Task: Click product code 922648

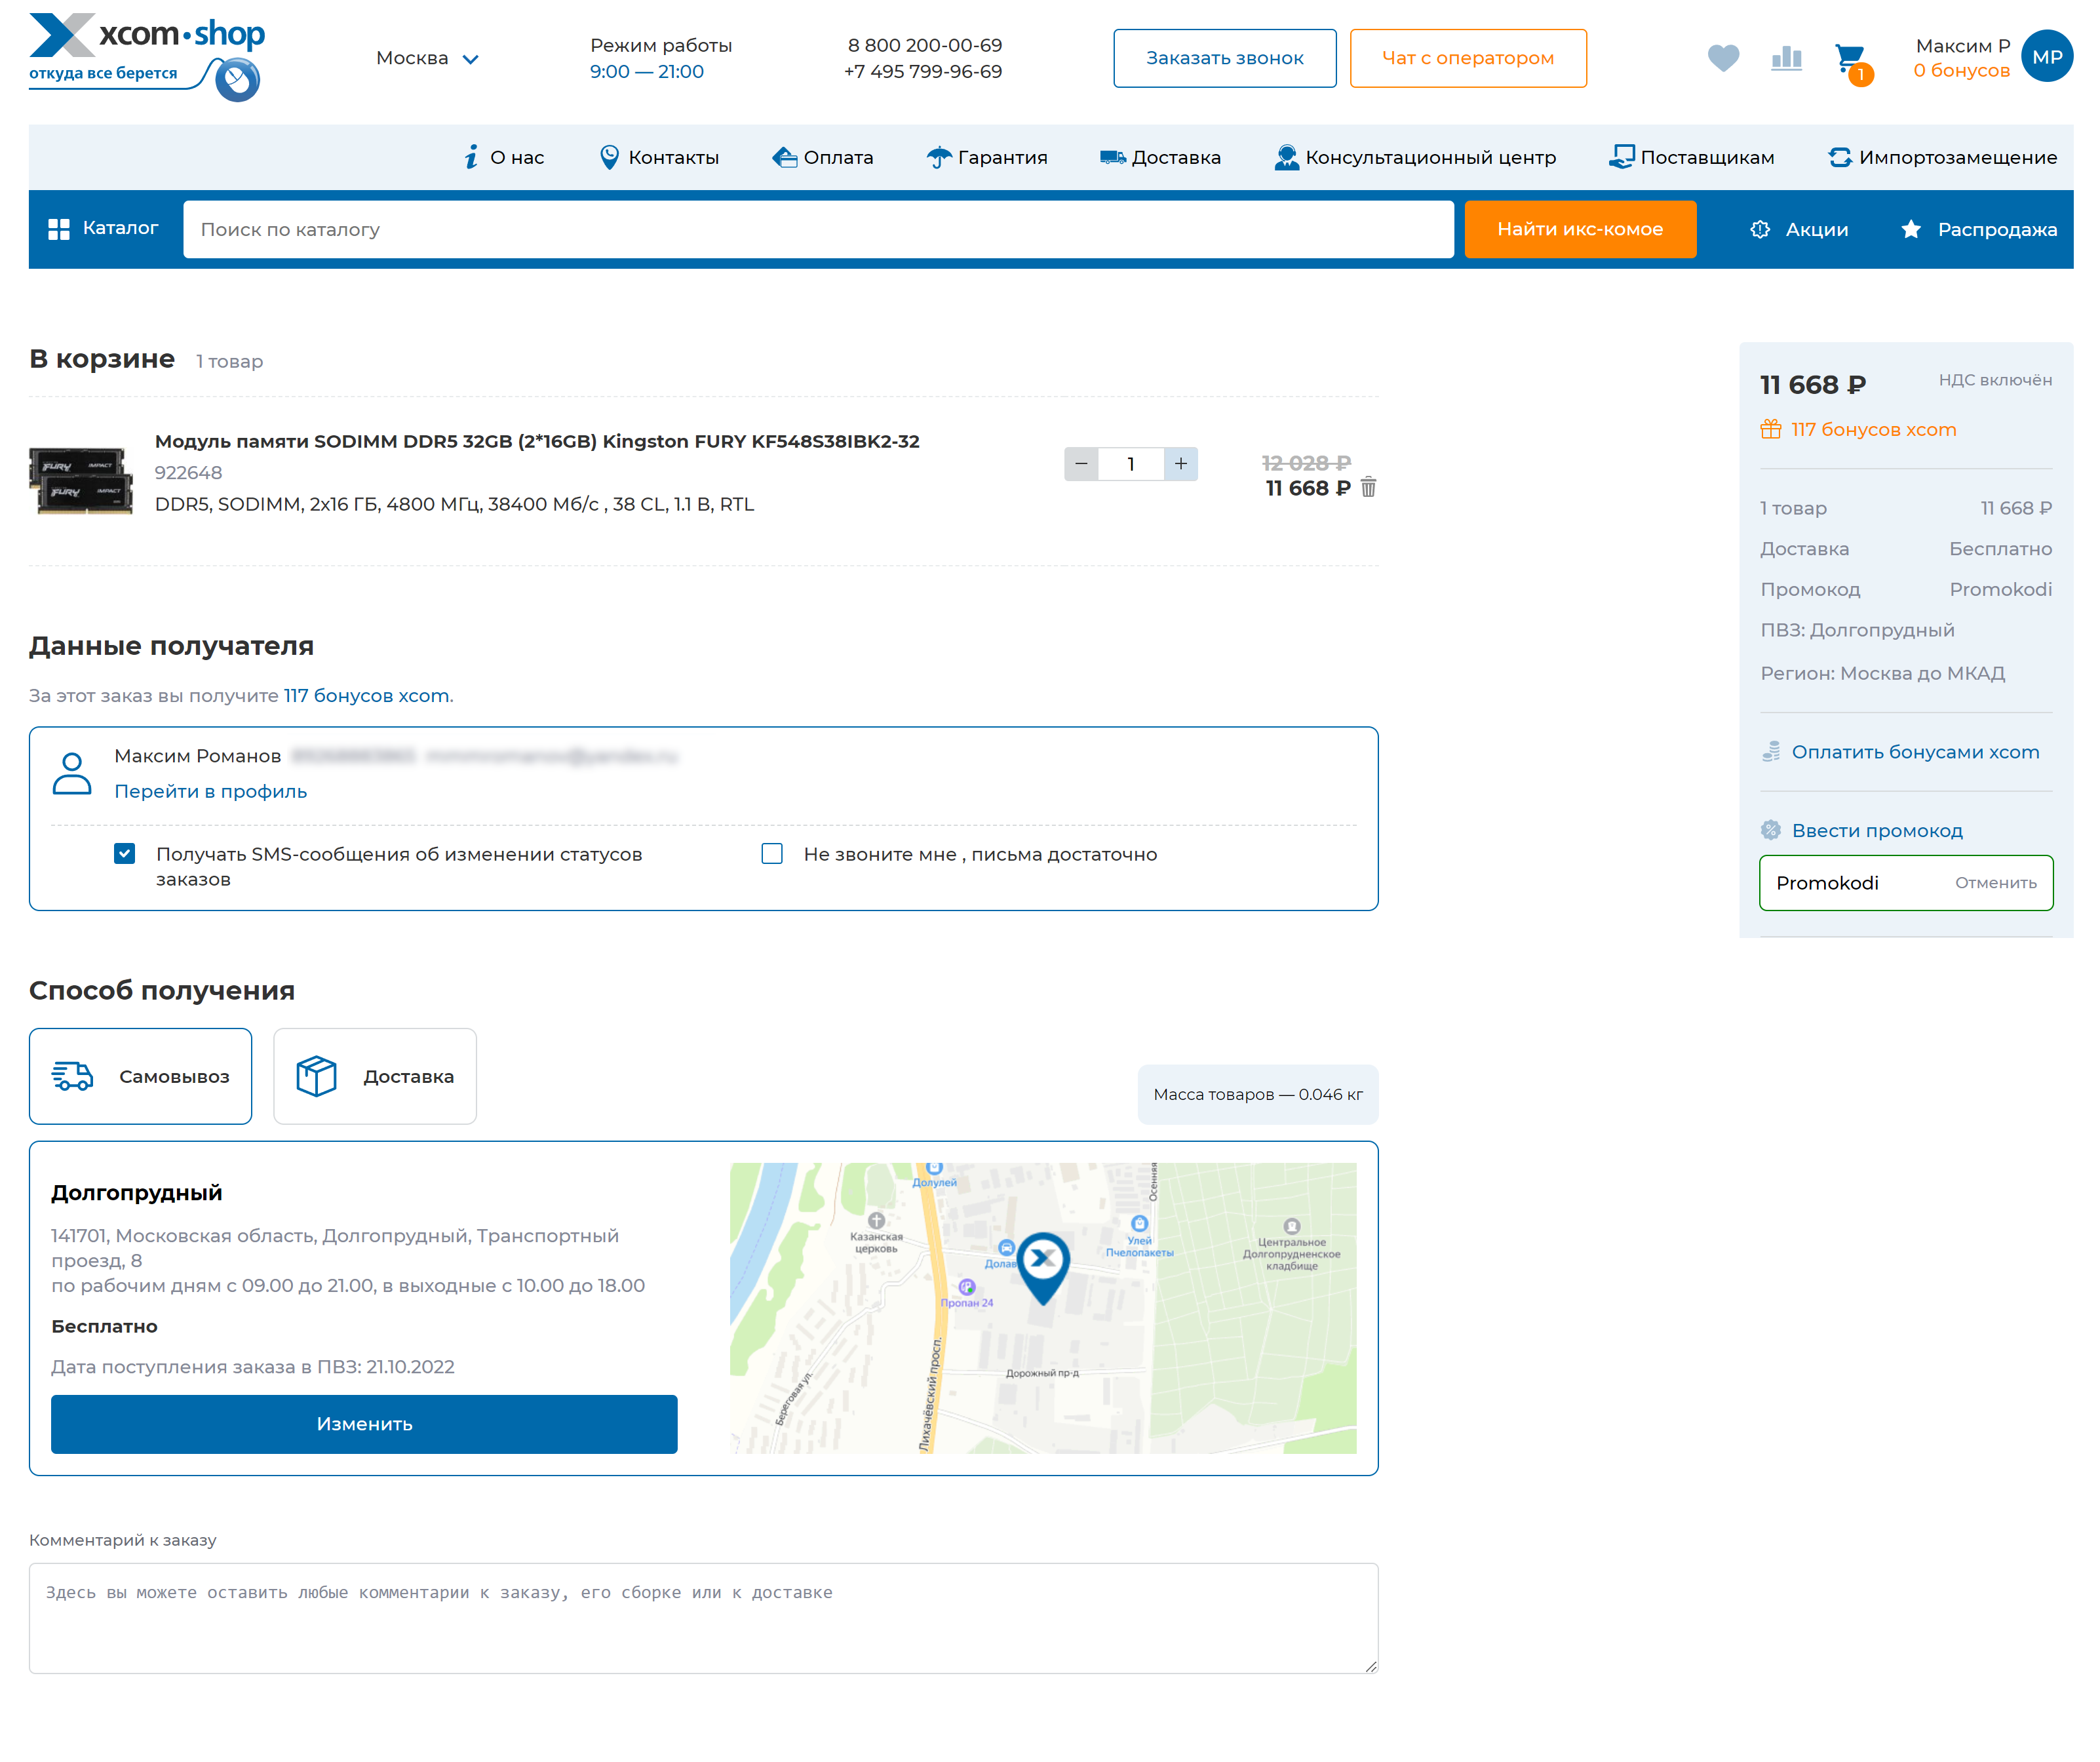Action: (x=188, y=472)
